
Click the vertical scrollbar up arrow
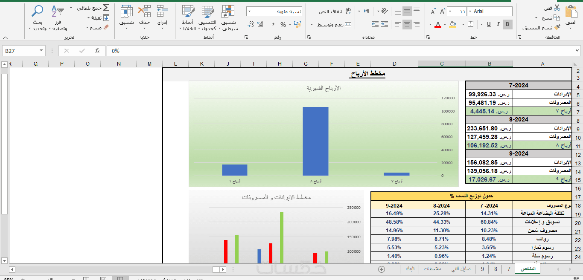[x=4, y=64]
